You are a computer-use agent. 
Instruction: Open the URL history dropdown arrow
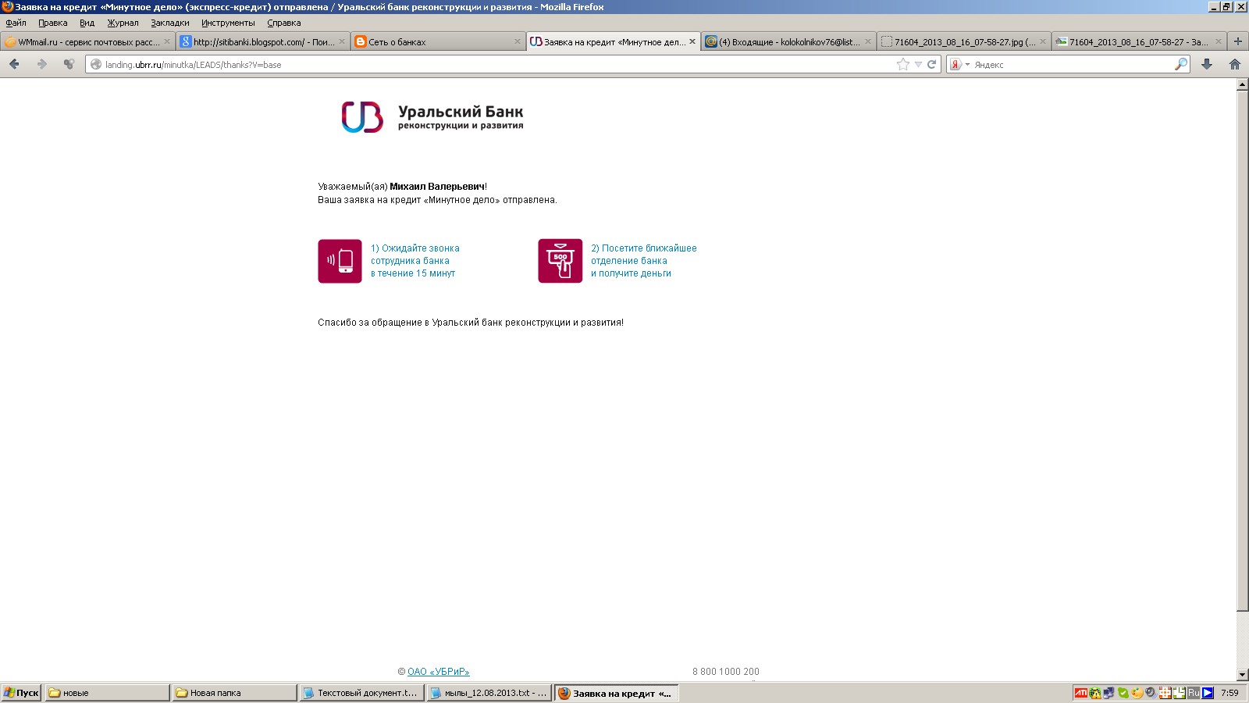[919, 64]
